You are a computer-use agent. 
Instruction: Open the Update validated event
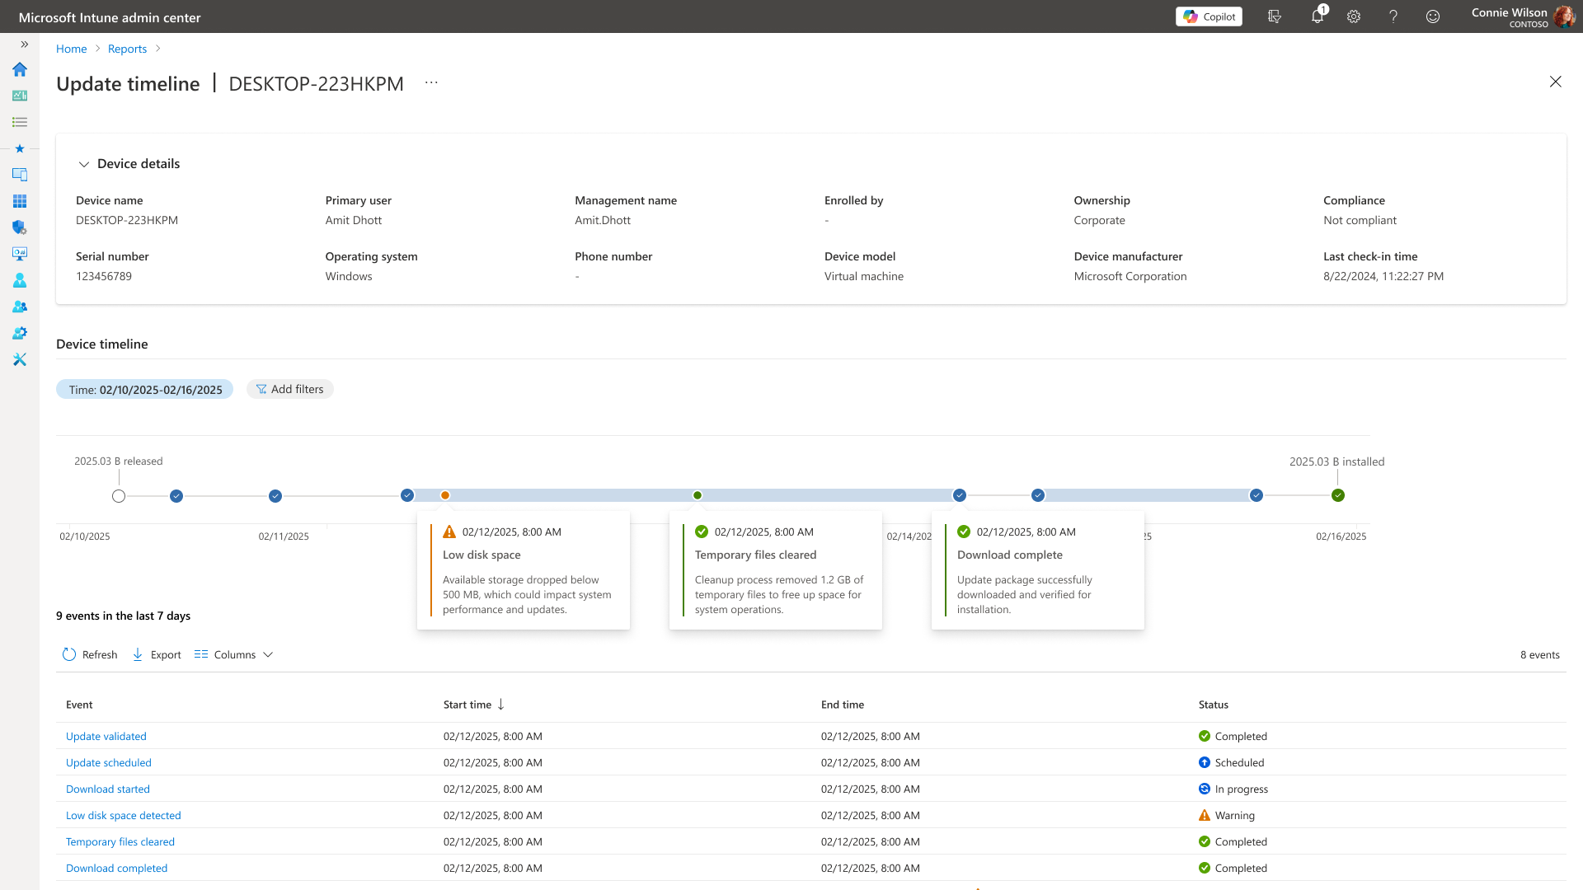click(x=106, y=736)
